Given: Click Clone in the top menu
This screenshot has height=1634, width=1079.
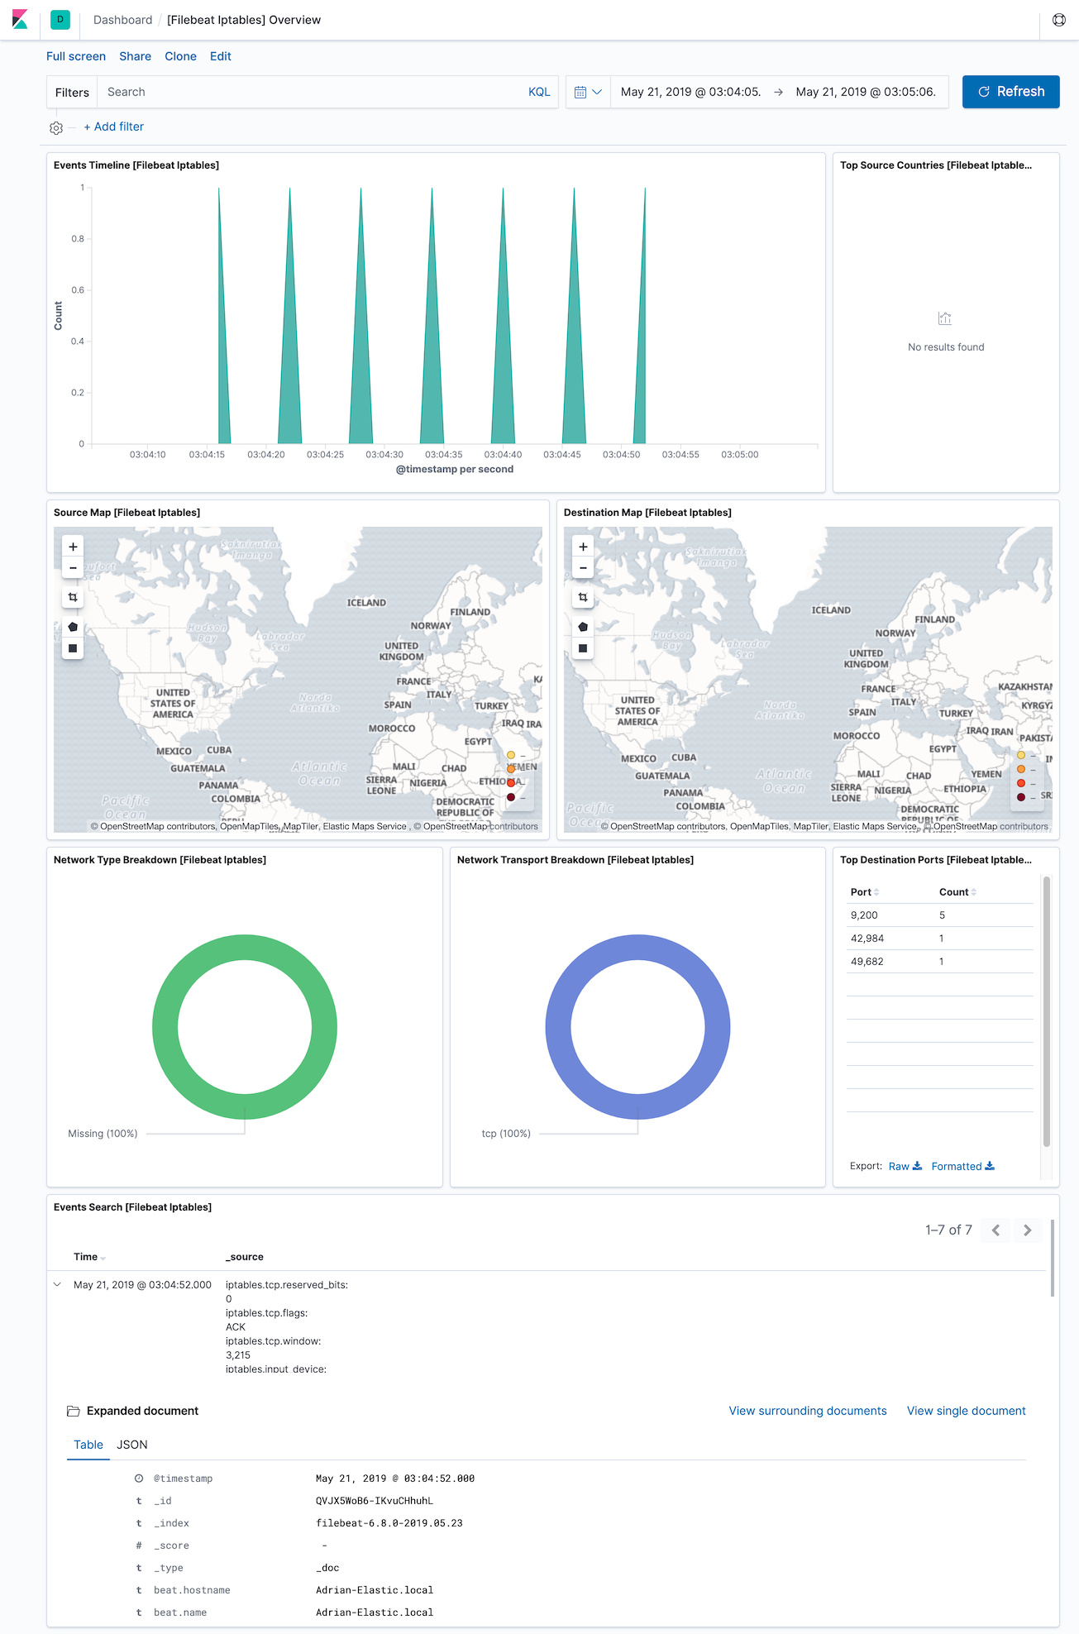Looking at the screenshot, I should point(180,56).
